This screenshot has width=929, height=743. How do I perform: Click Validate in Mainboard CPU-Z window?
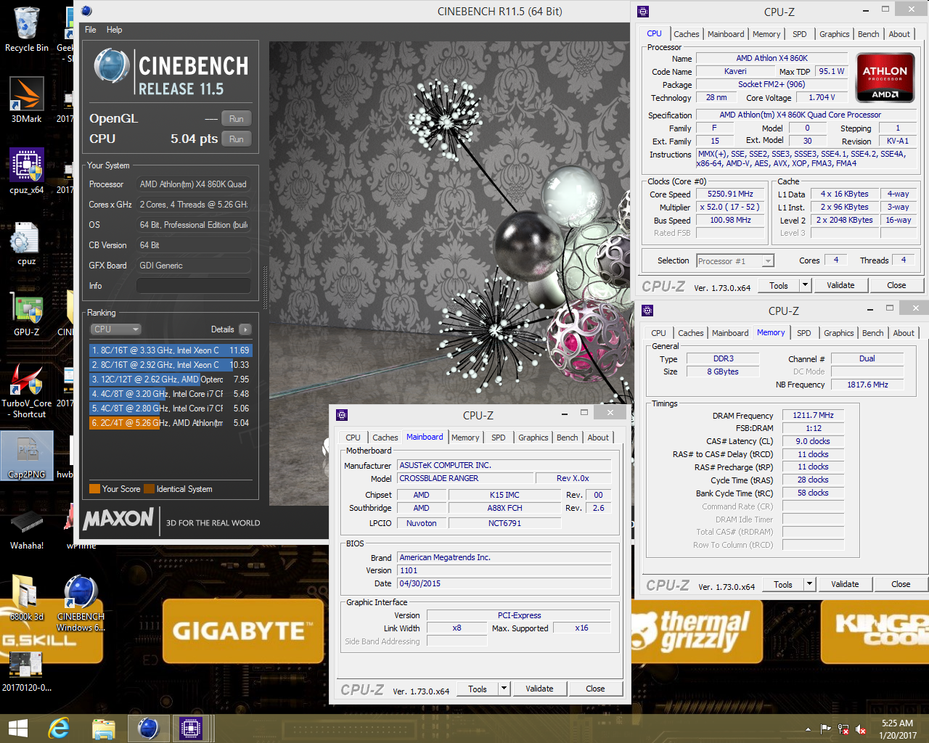539,689
